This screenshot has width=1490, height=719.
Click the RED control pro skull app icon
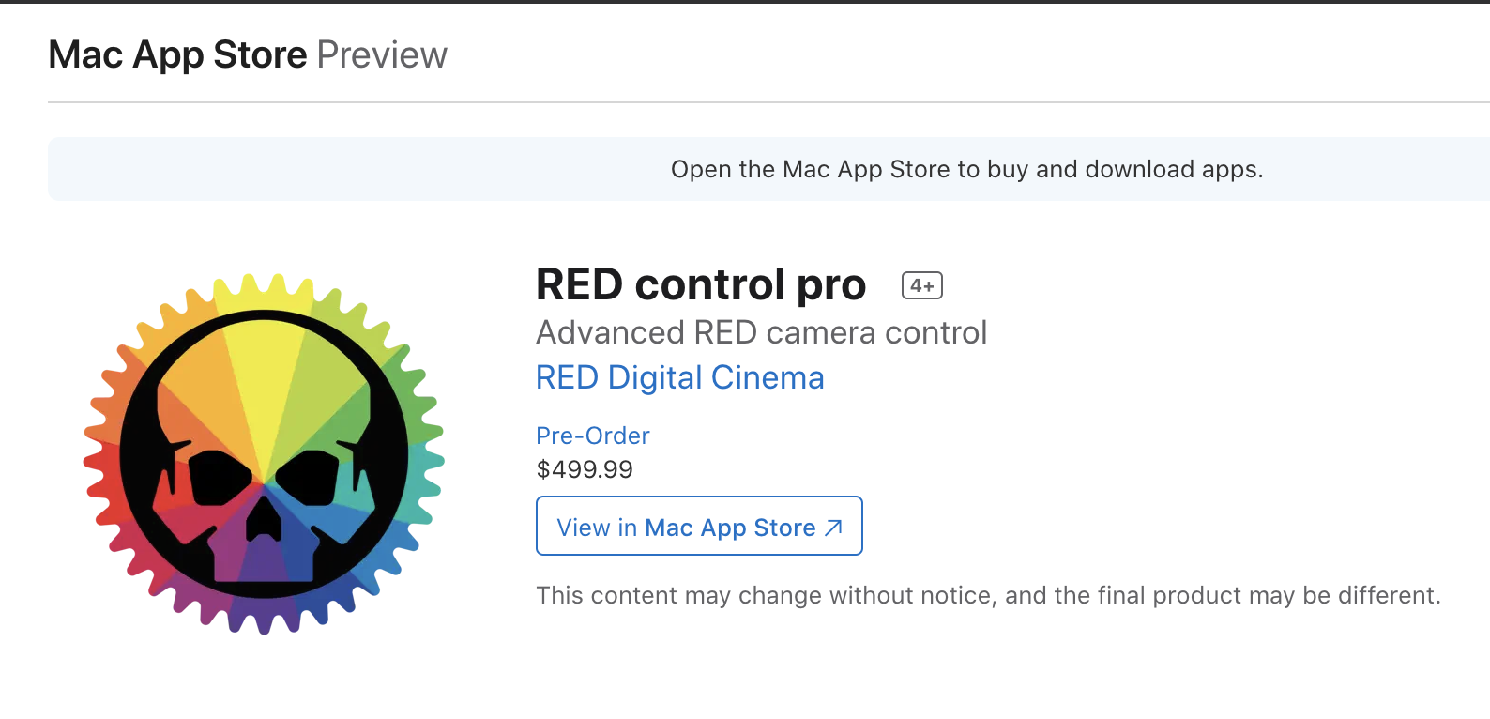pos(264,453)
